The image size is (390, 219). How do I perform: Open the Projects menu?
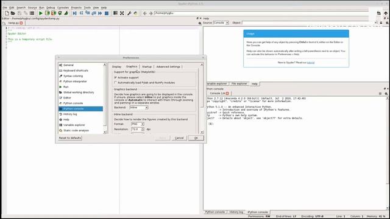pyautogui.click(x=76, y=8)
